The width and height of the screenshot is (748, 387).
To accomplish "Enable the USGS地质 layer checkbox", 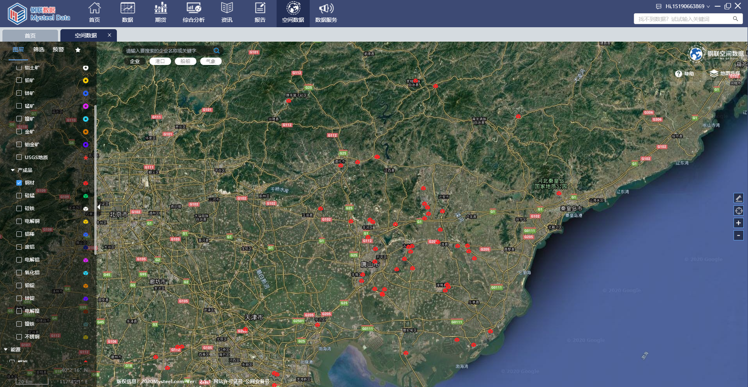I will pyautogui.click(x=19, y=157).
